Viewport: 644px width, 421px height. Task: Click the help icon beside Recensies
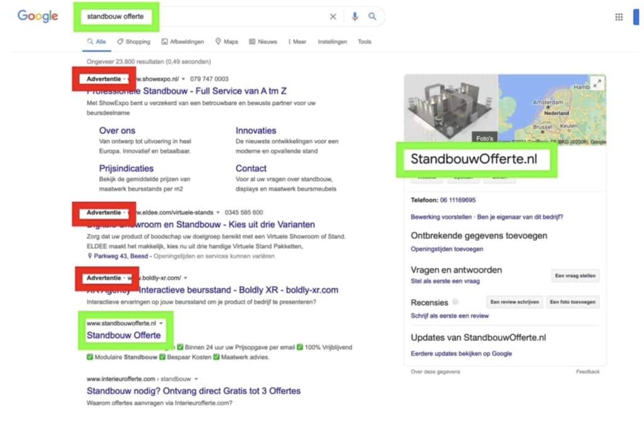click(x=455, y=302)
